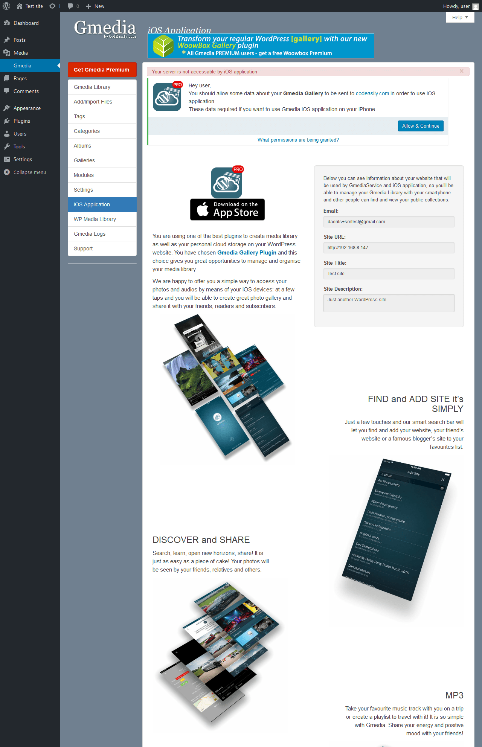Click Download on the App Store badge

(227, 209)
